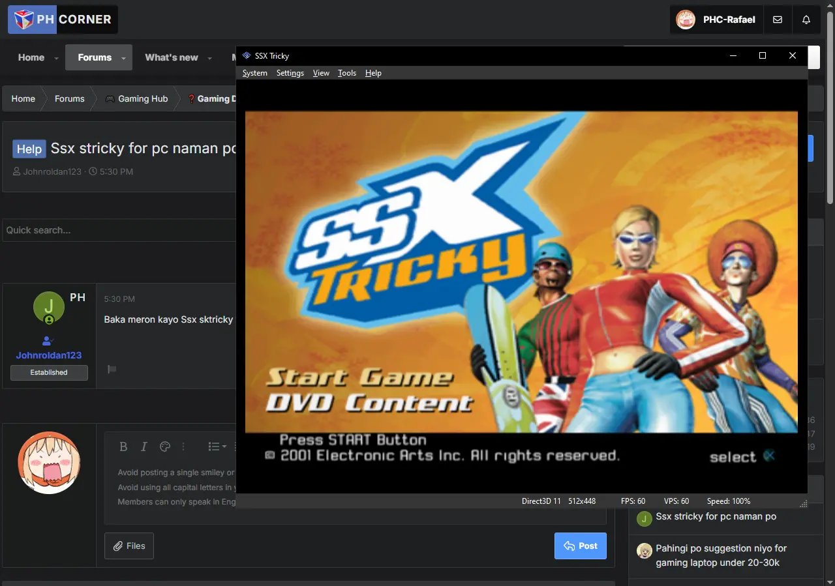Open the Help menu in SSX Tricky window
The image size is (835, 586).
click(373, 73)
